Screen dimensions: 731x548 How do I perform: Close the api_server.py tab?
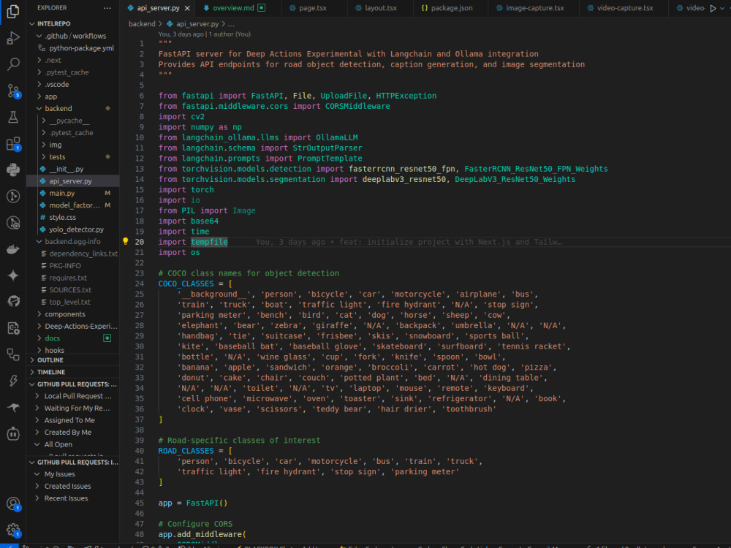point(187,8)
